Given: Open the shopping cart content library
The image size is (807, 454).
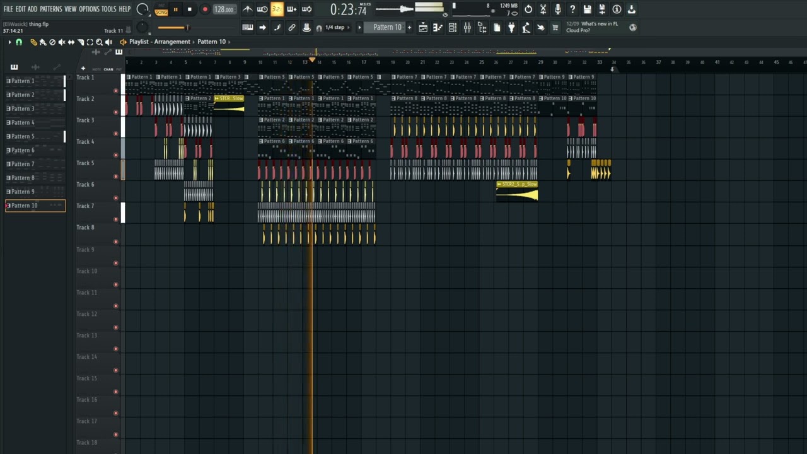Looking at the screenshot, I should click(x=555, y=28).
